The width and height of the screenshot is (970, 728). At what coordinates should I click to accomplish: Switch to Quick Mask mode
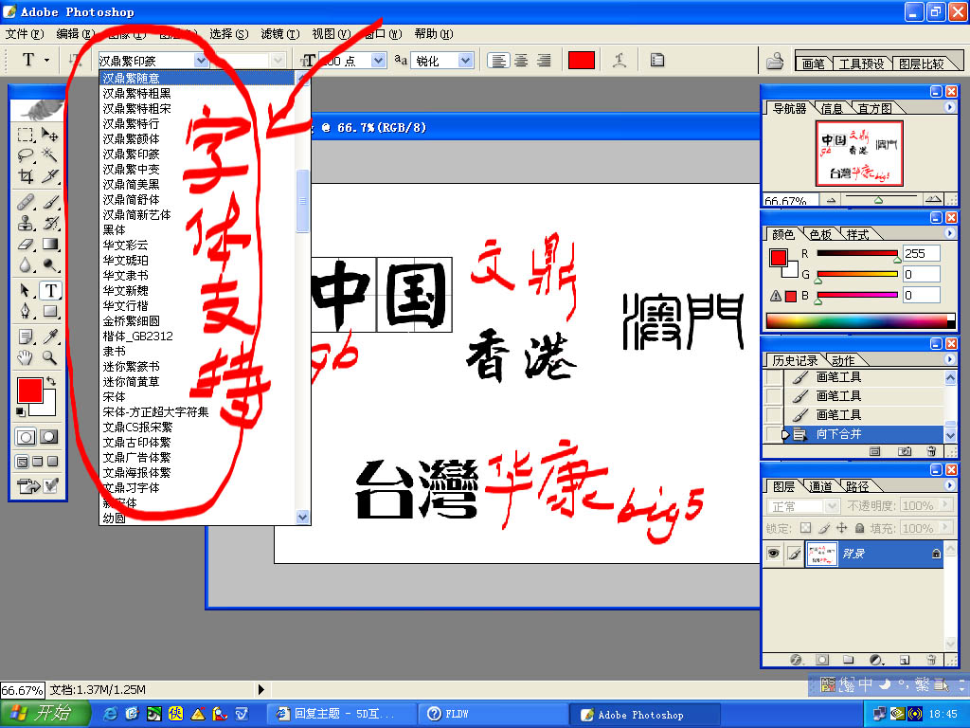point(49,437)
